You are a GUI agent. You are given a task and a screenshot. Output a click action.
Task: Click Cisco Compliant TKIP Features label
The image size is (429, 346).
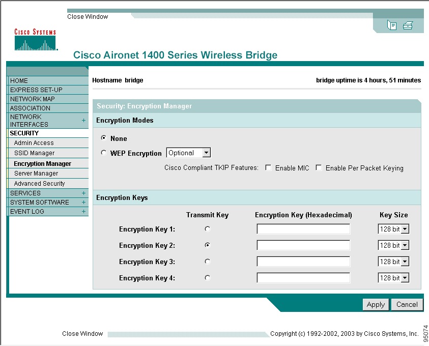[211, 167]
